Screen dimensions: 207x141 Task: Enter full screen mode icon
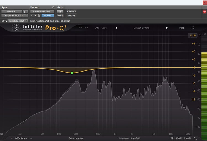193,28
